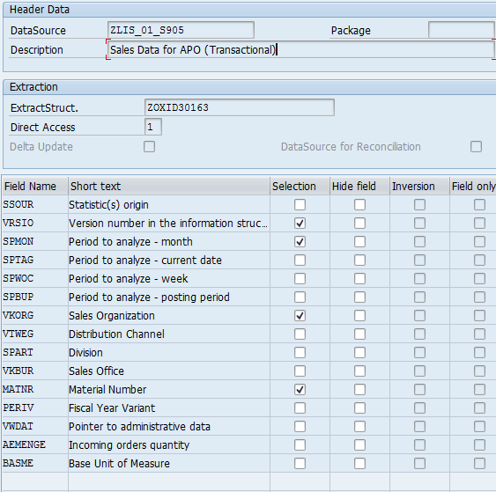Check Hide field for SPMON row
The height and width of the screenshot is (492, 496).
pyautogui.click(x=360, y=242)
